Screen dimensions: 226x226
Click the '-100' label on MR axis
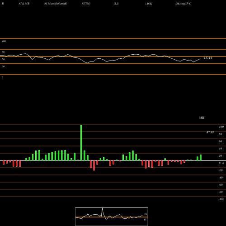tap(221, 199)
